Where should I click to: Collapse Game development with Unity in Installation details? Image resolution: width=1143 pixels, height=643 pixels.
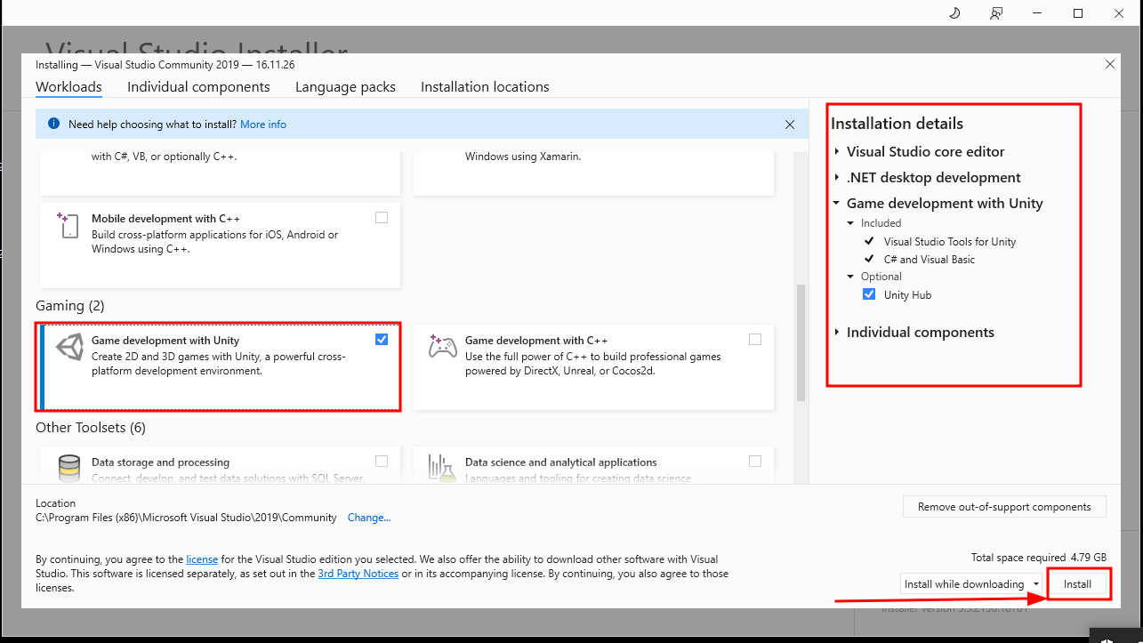point(836,204)
